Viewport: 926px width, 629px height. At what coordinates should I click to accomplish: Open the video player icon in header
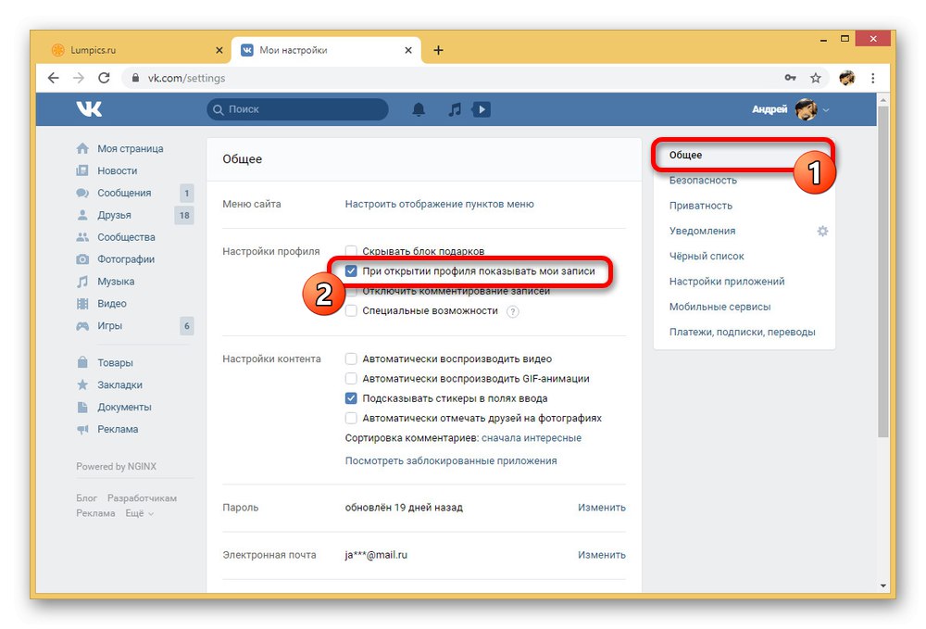(x=482, y=109)
